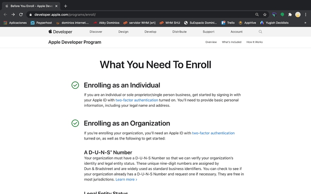Screen dimensions: 311x194
Task: Open the Chrome extensions puzzle icon
Action: point(290,14)
